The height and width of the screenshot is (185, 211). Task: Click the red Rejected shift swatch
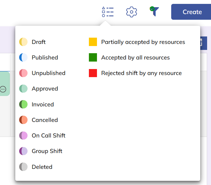coord(93,73)
